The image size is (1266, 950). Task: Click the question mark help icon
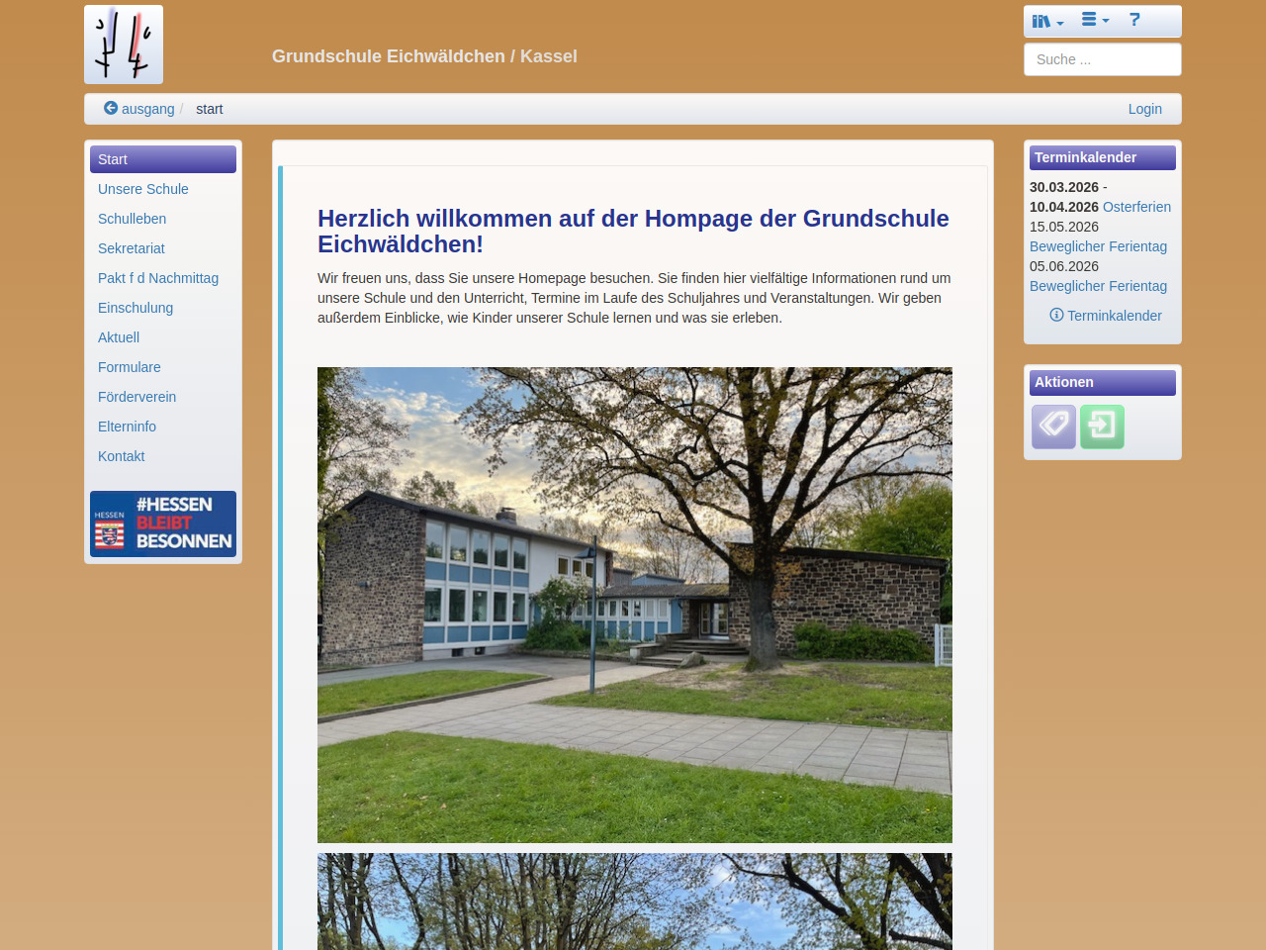pos(1134,20)
